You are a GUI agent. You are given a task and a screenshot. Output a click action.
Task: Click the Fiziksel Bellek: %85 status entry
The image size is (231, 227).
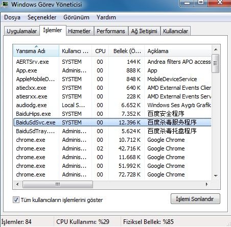tap(148, 222)
